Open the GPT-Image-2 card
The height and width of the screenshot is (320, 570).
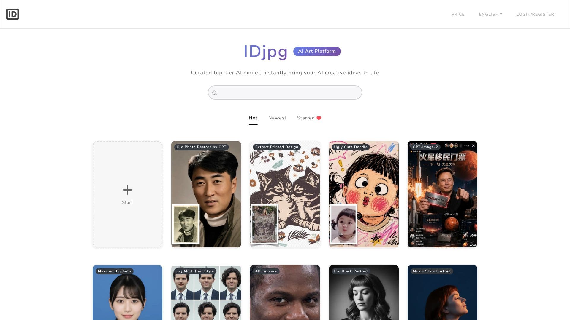[442, 194]
